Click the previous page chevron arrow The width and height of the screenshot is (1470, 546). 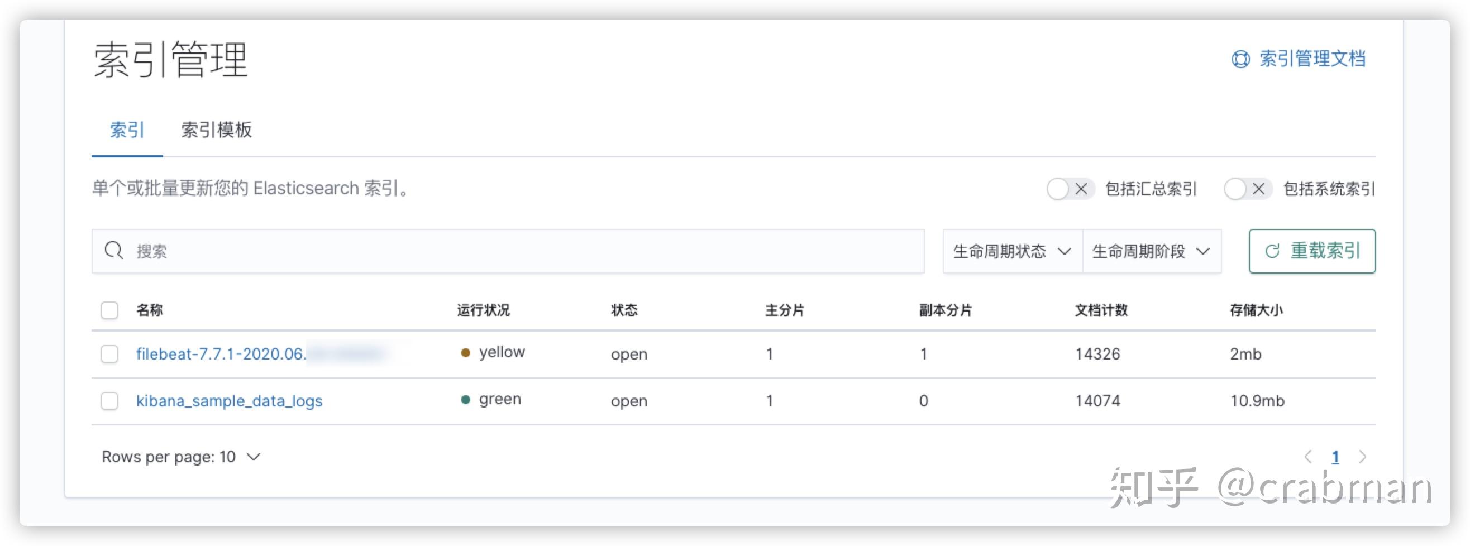(1309, 457)
